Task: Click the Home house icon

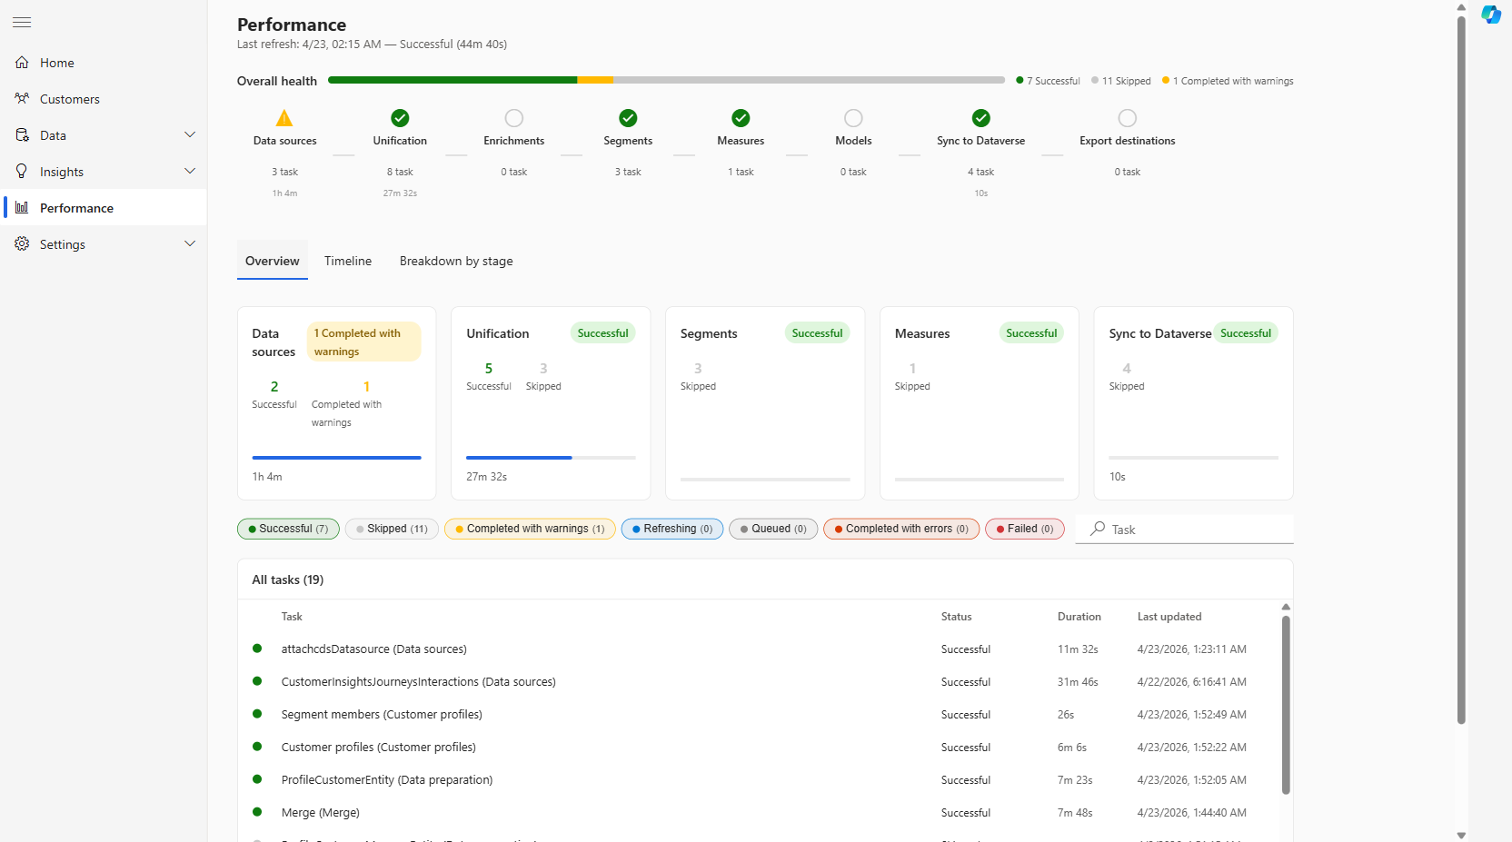Action: tap(22, 63)
